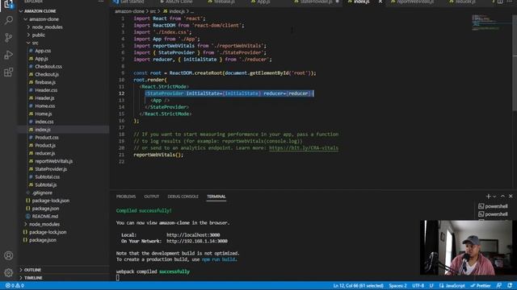Open README.md in the file tree
The width and height of the screenshot is (517, 290).
[x=45, y=217]
